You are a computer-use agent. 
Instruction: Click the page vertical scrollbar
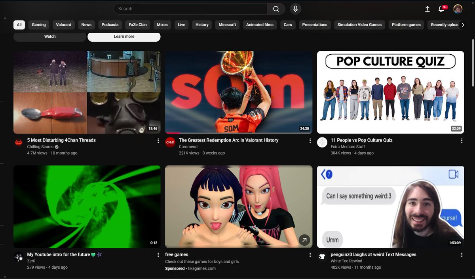coord(473,63)
